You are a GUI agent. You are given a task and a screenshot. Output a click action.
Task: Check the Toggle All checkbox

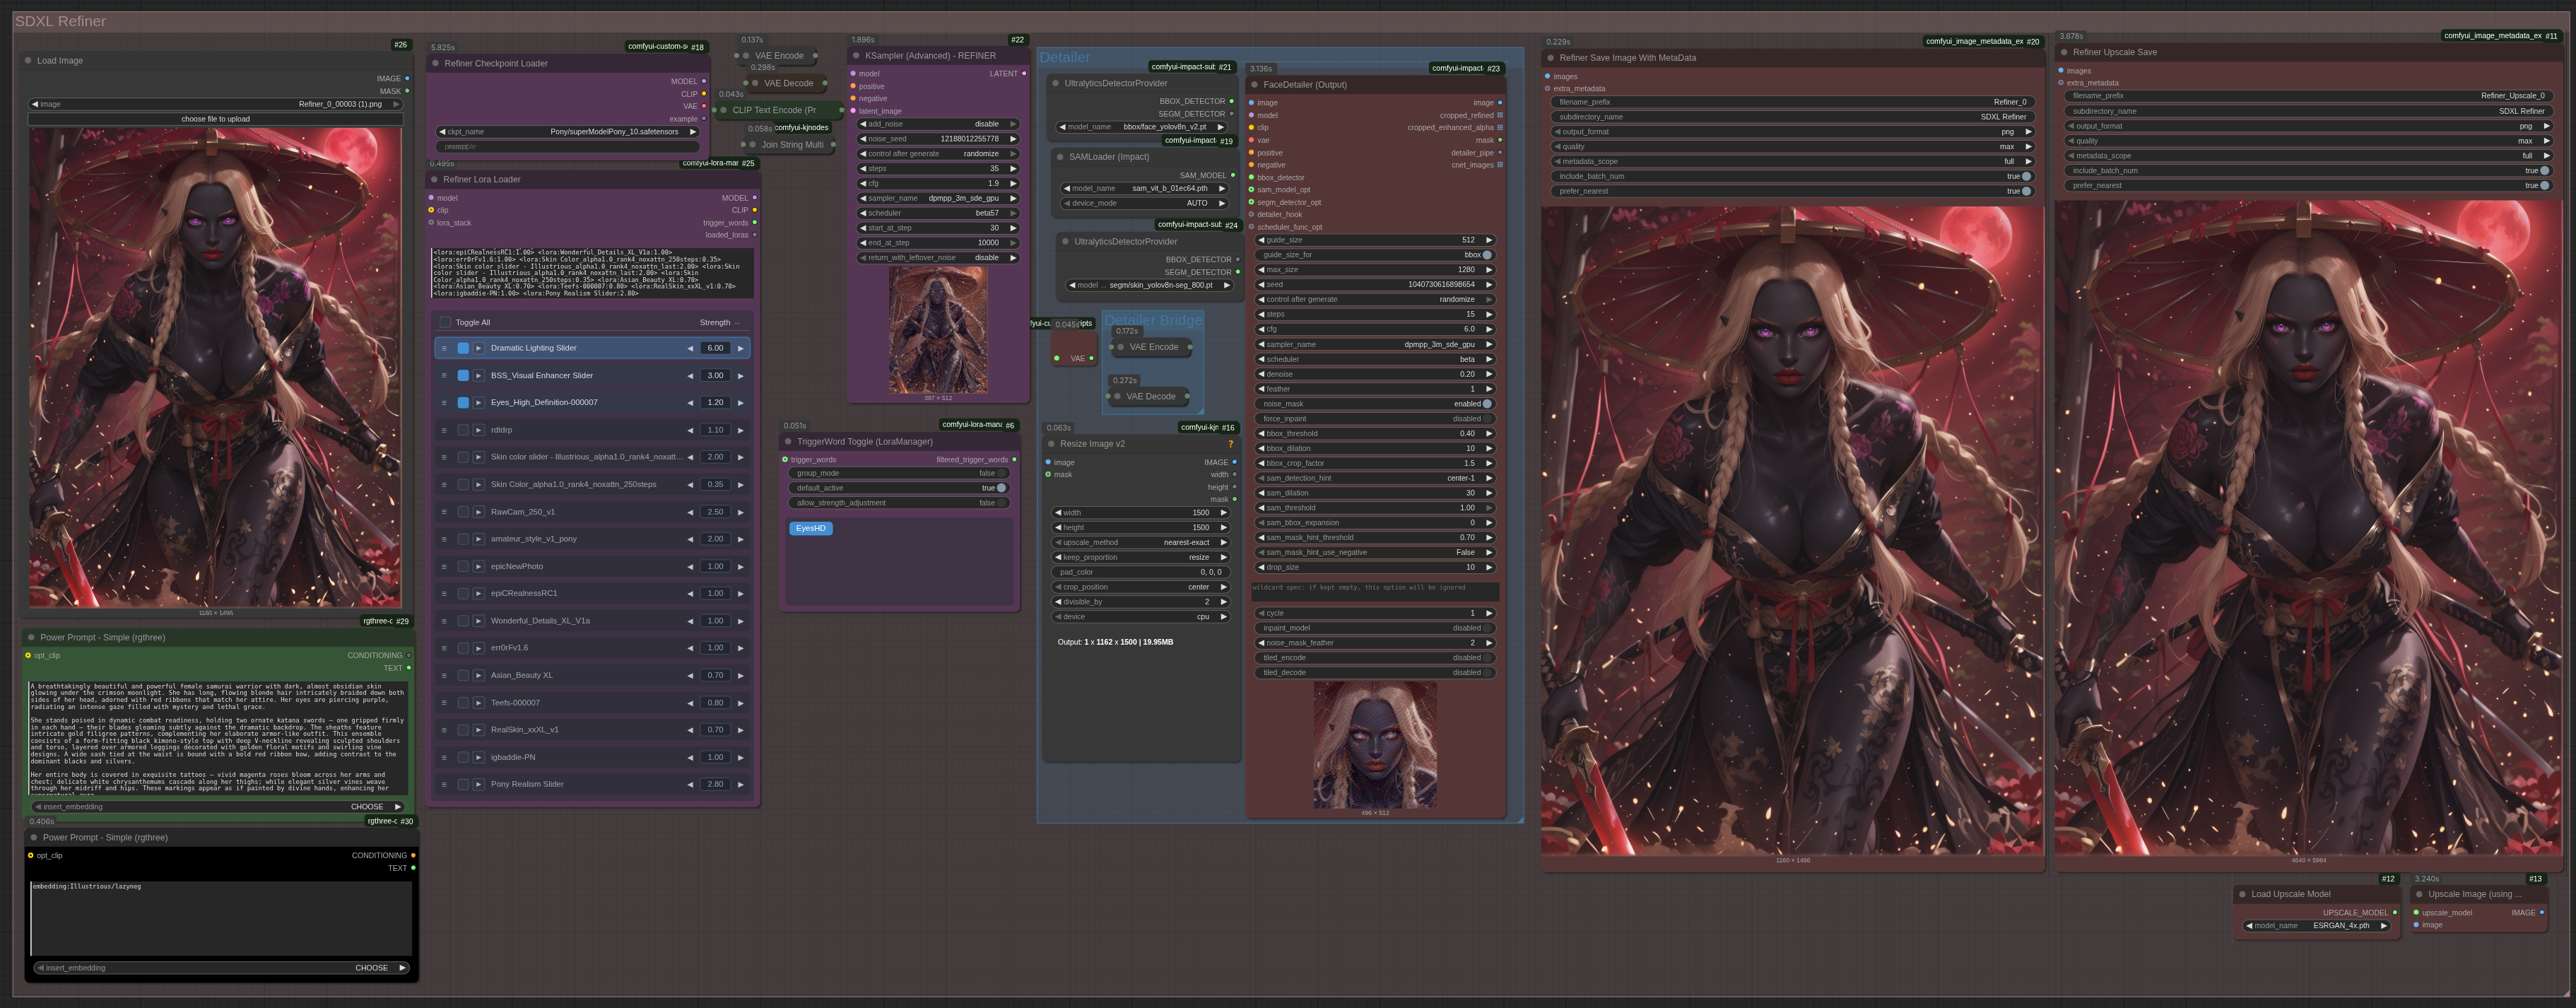click(x=445, y=323)
